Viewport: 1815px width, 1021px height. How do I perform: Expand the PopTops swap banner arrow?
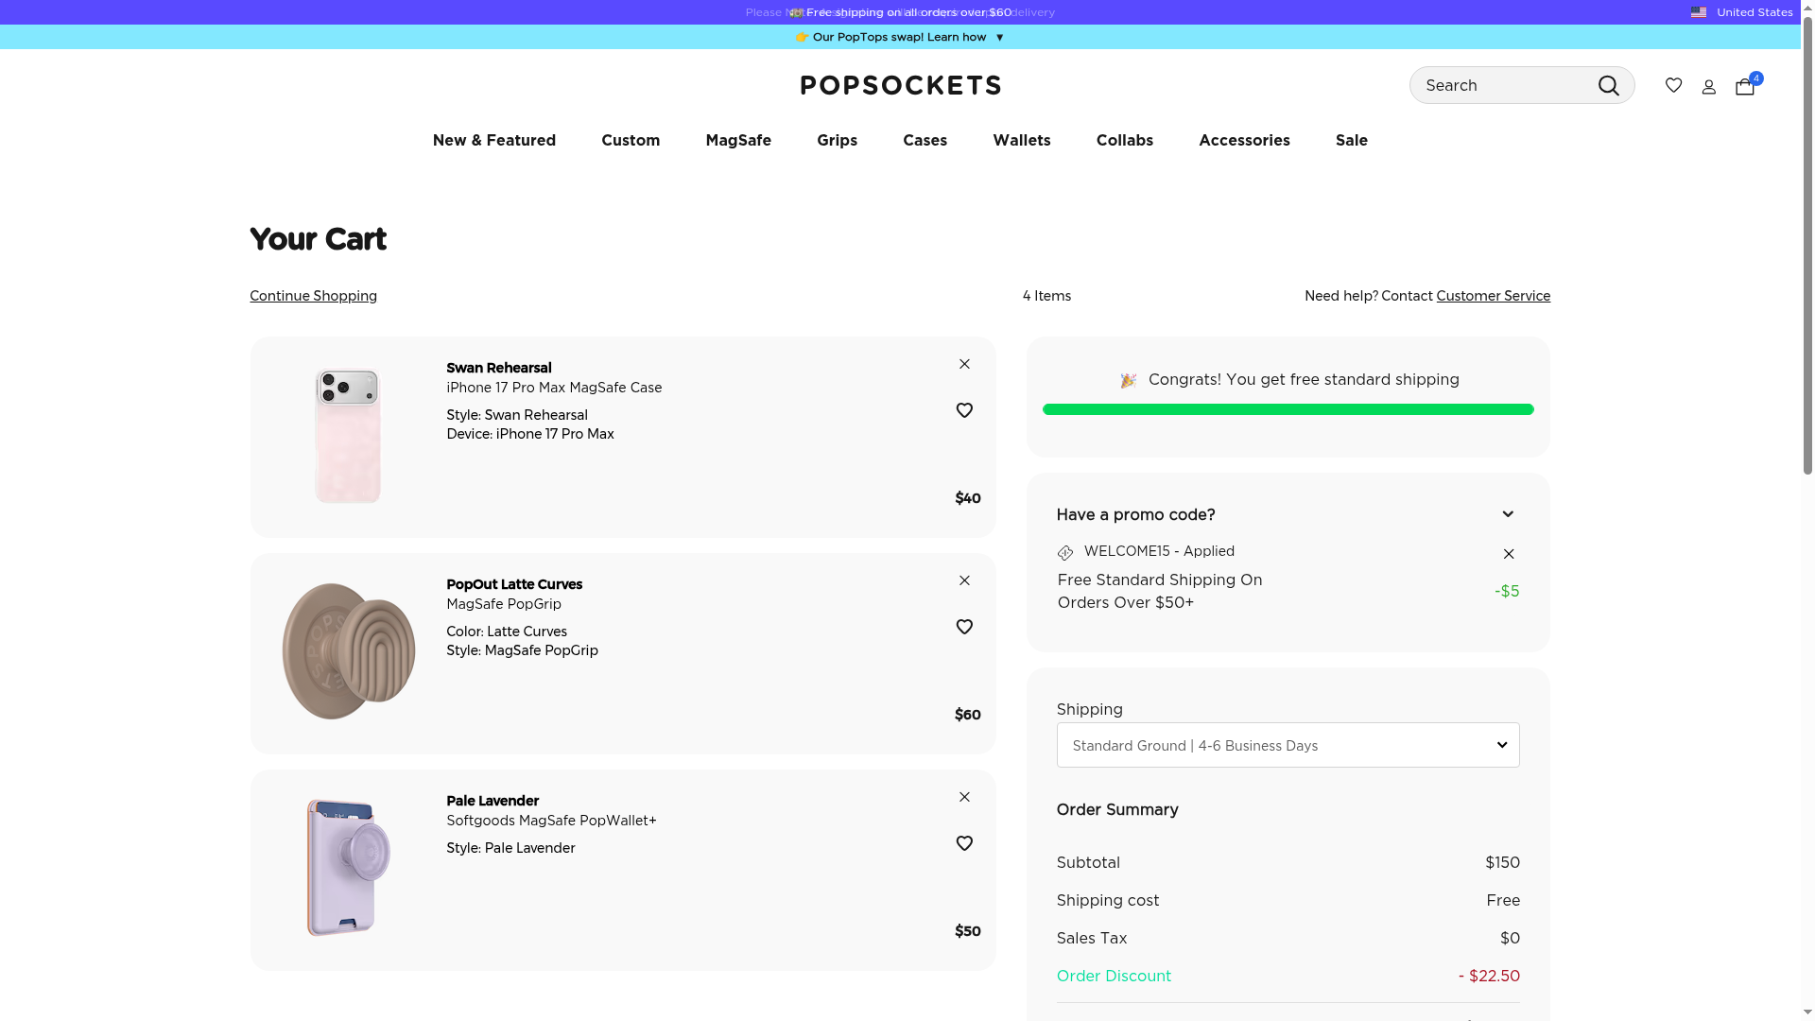[x=999, y=38]
